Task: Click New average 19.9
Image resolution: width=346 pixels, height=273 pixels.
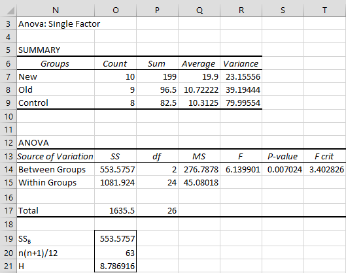Action: 199,76
